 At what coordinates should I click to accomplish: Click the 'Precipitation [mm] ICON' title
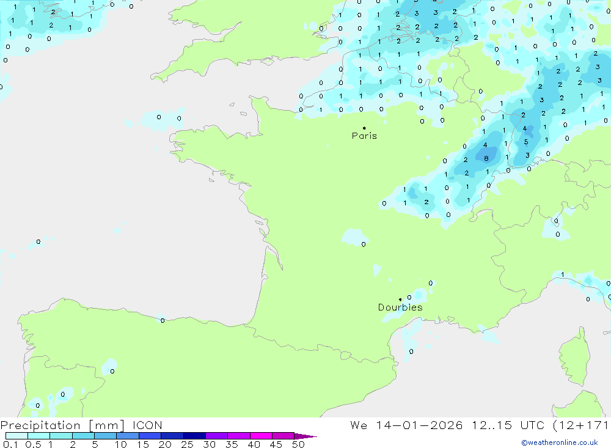(x=81, y=425)
